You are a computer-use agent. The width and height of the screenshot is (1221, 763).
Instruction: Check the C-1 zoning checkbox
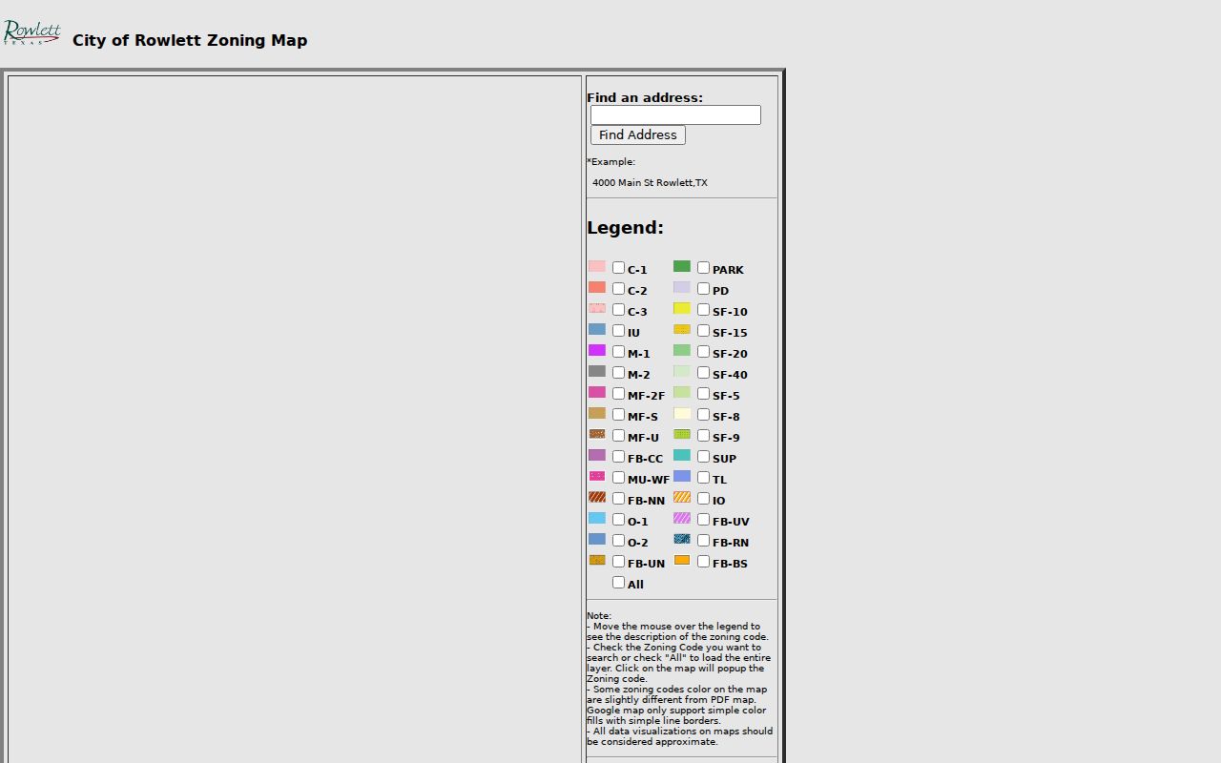tap(618, 268)
